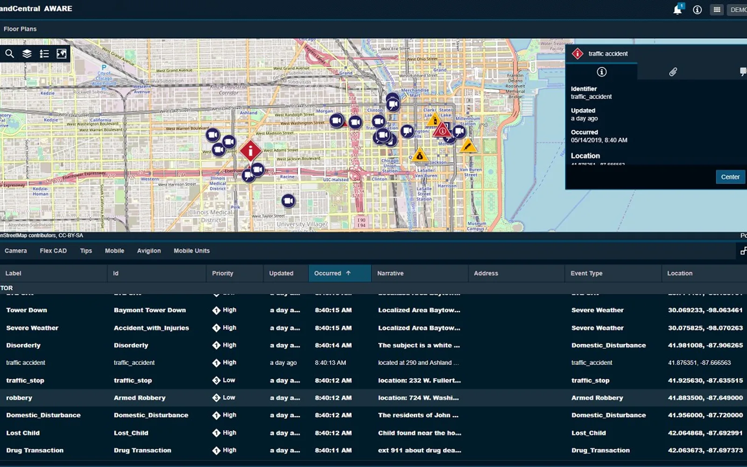This screenshot has width=747, height=467.
Task: Open the map legend list icon
Action: [44, 54]
